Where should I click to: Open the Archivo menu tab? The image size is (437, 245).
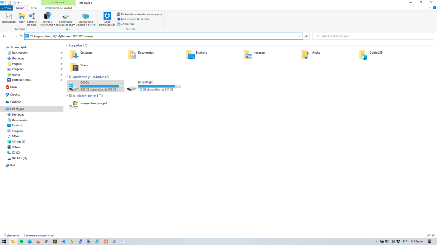pos(6,8)
